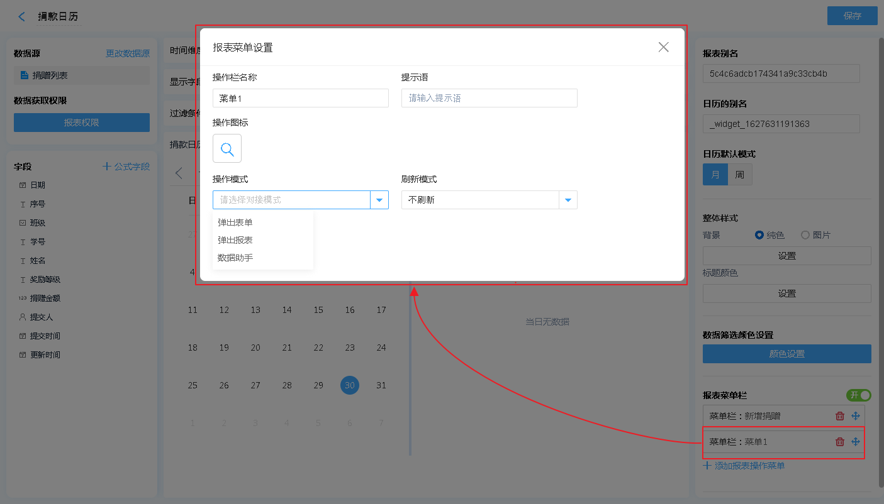884x504 pixels.
Task: Select the 图片 background radio
Action: tap(805, 235)
